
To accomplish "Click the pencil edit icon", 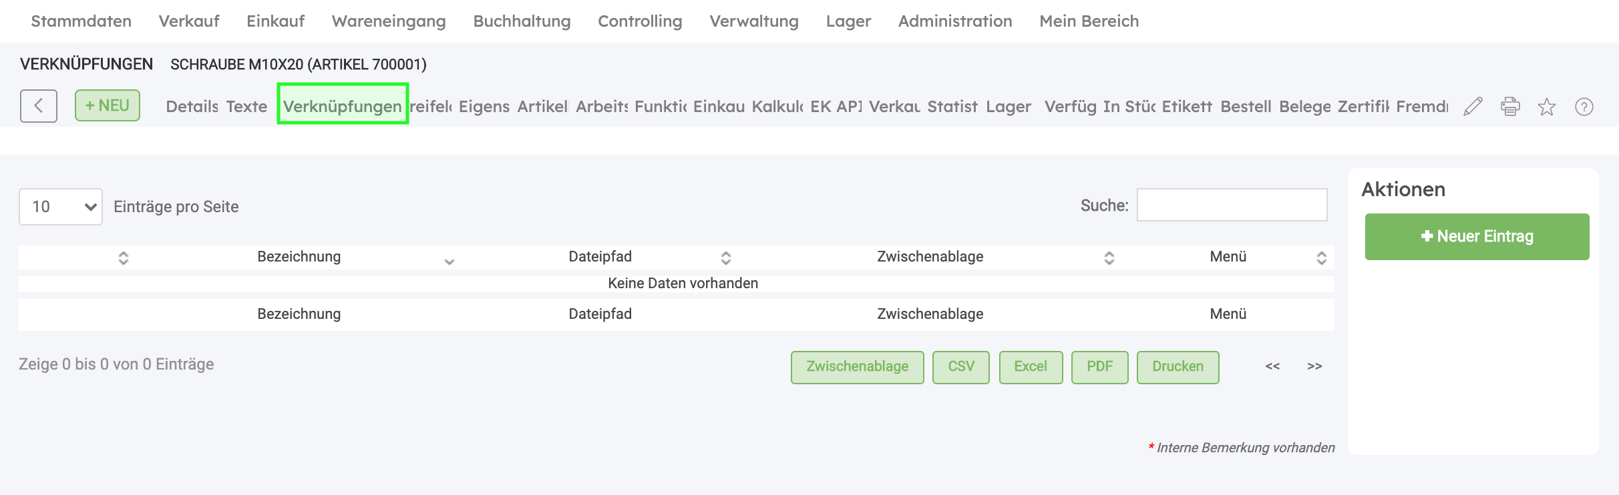I will 1473,107.
